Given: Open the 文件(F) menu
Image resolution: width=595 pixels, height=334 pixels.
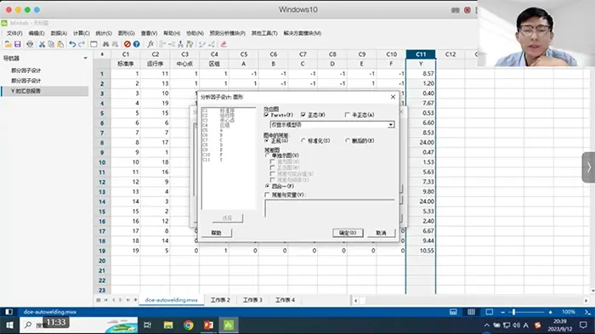Looking at the screenshot, I should pyautogui.click(x=14, y=33).
